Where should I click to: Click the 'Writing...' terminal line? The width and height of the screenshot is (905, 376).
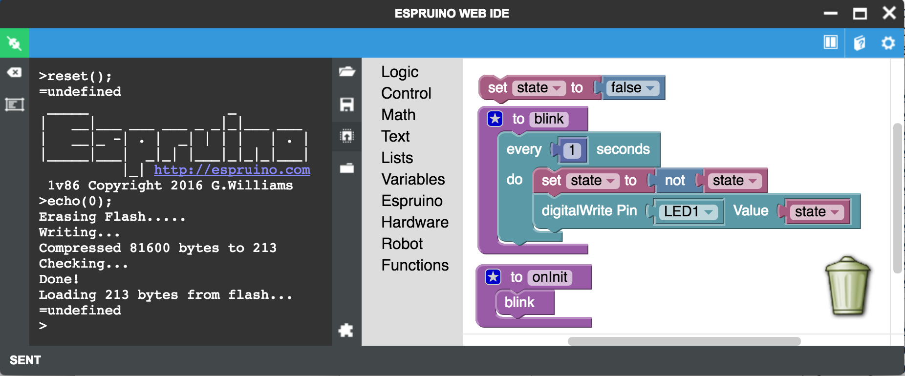click(x=79, y=232)
